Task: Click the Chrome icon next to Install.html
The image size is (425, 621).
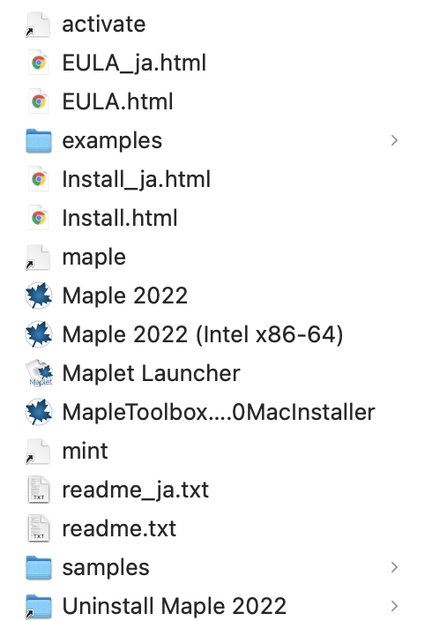Action: pyautogui.click(x=39, y=218)
